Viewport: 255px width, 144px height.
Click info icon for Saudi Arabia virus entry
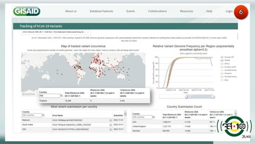click(x=111, y=125)
